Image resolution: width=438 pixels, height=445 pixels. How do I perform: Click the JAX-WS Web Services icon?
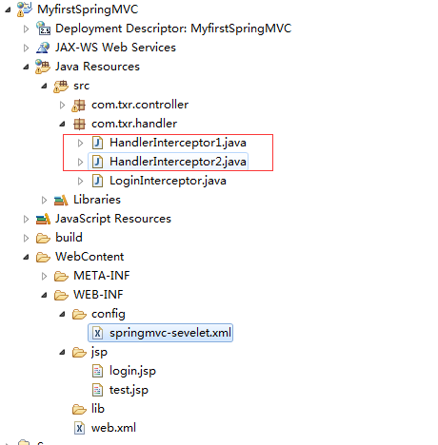(43, 48)
